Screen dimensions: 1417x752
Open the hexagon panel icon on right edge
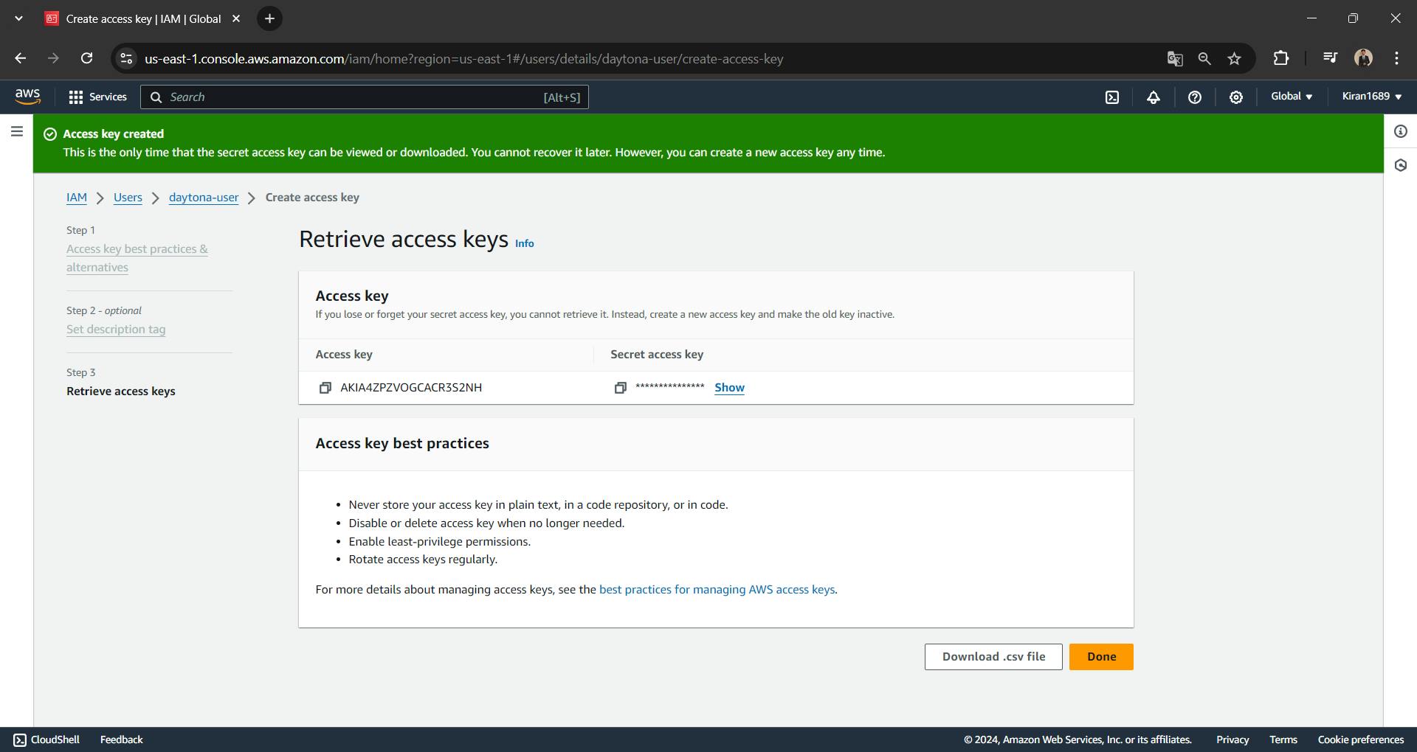(1401, 165)
